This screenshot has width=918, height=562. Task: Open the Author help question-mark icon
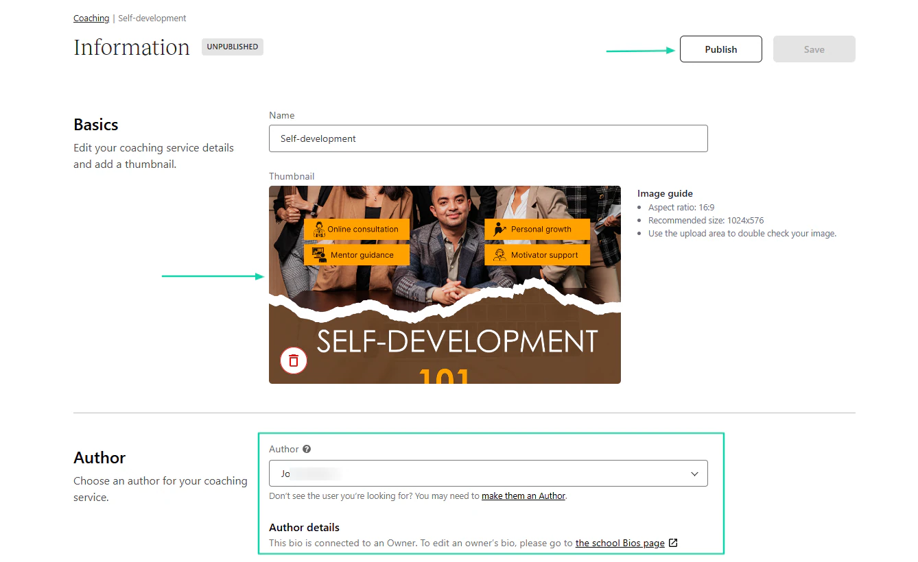point(307,449)
